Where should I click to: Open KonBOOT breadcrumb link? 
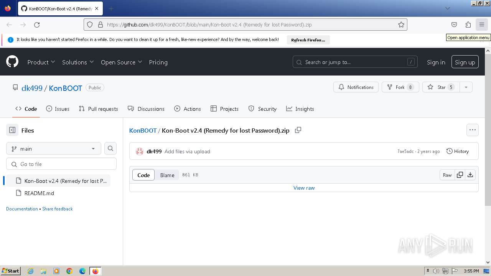(x=143, y=130)
